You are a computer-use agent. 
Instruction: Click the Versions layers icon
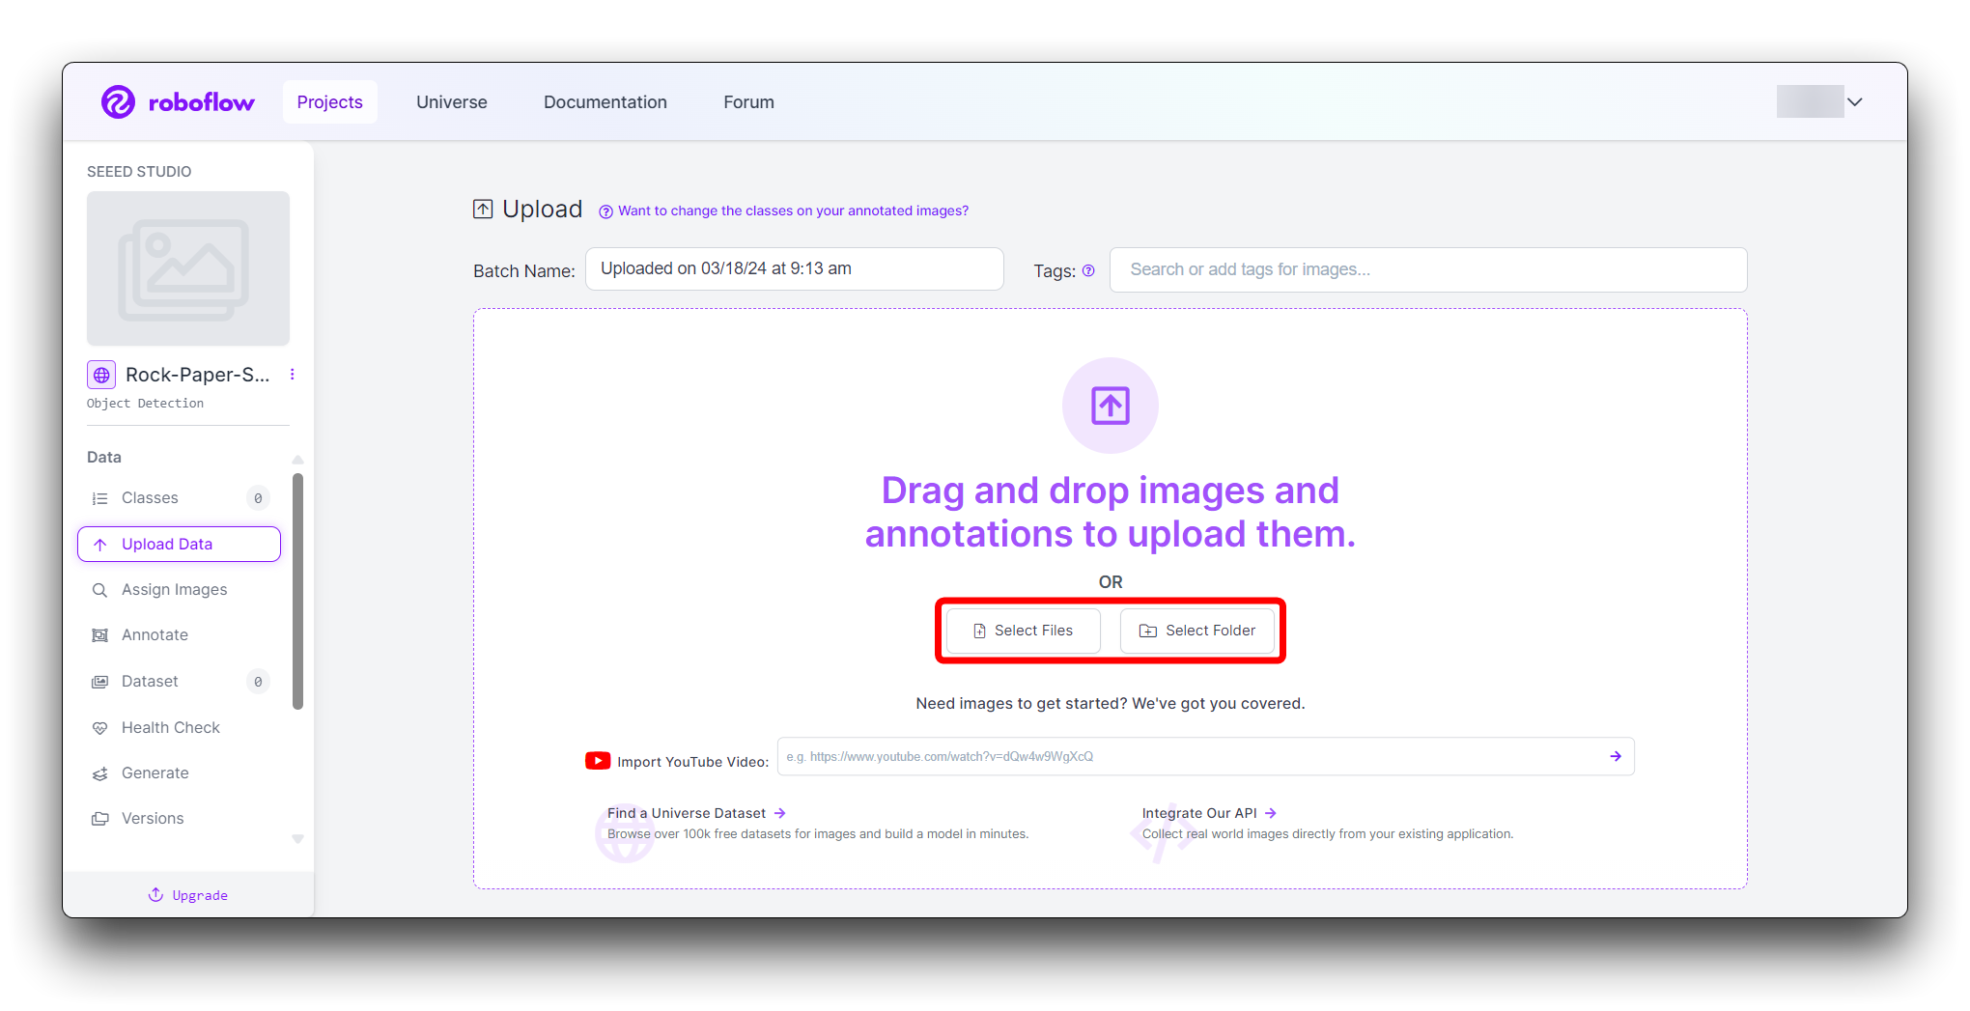coord(99,819)
